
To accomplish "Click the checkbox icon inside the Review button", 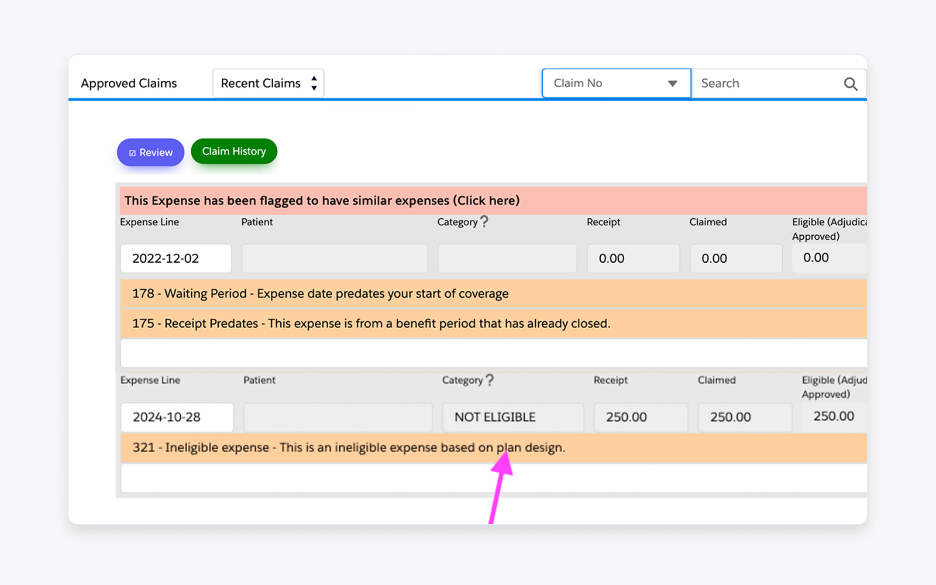I will [132, 152].
